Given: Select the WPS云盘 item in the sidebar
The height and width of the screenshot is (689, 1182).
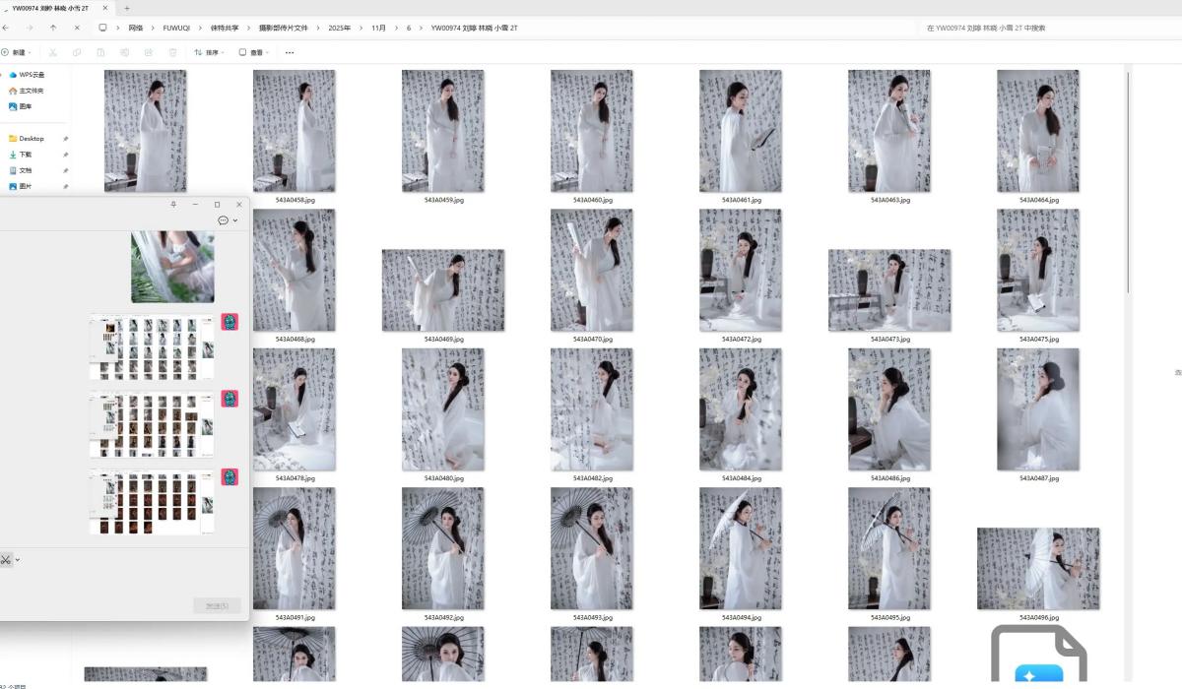Looking at the screenshot, I should tap(31, 75).
